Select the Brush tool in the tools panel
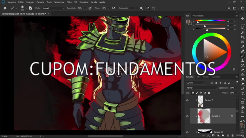This screenshot has width=246, height=138. pos(243,56)
